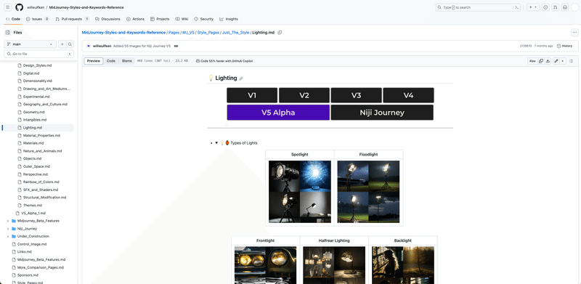Open the document outline icon
The width and height of the screenshot is (581, 284).
(571, 61)
